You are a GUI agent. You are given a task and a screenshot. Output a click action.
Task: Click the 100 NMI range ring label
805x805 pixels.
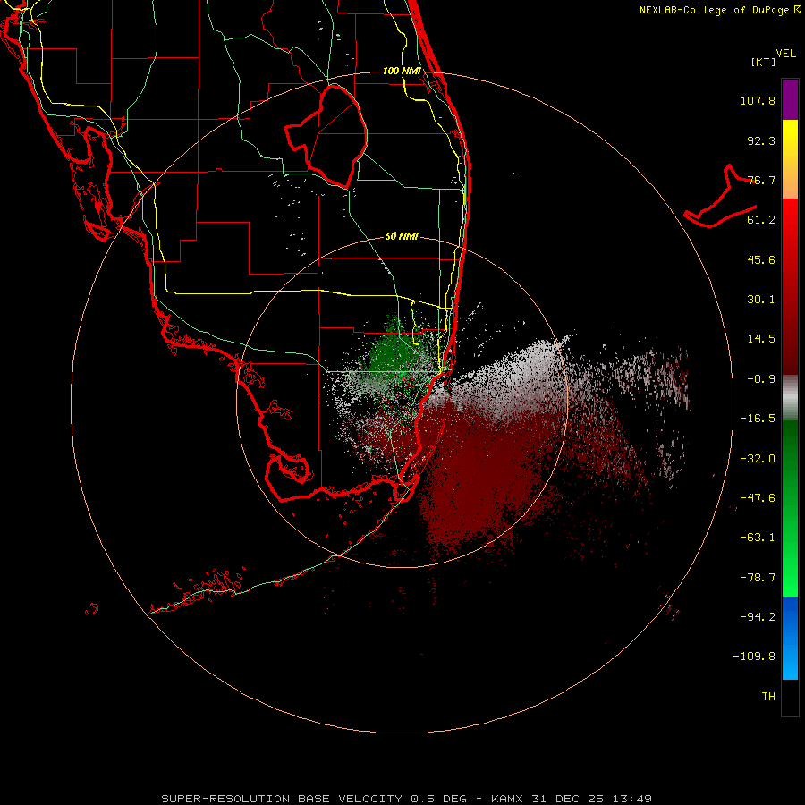pos(402,71)
